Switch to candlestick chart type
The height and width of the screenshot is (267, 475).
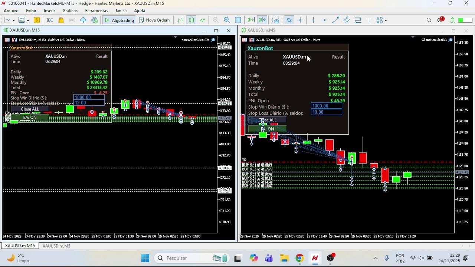(x=191, y=20)
